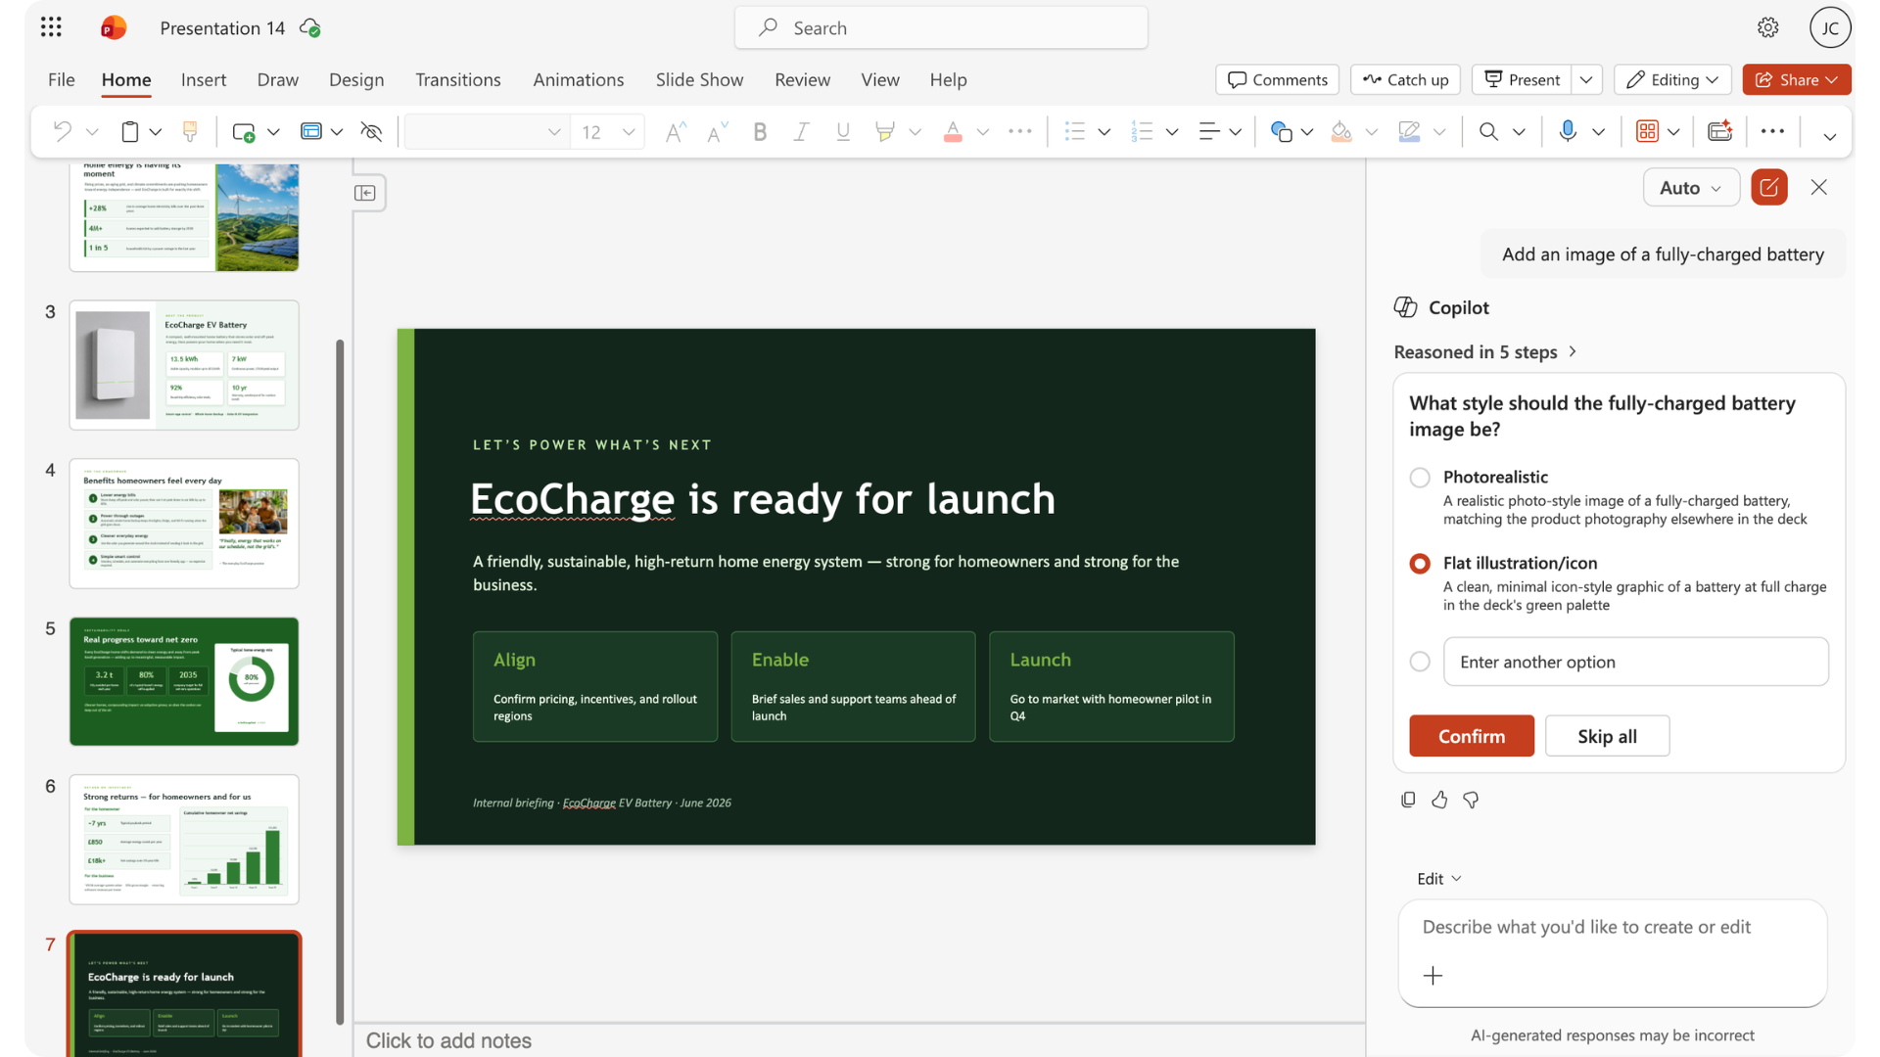
Task: Give the response a thumbs down
Action: [x=1471, y=800]
